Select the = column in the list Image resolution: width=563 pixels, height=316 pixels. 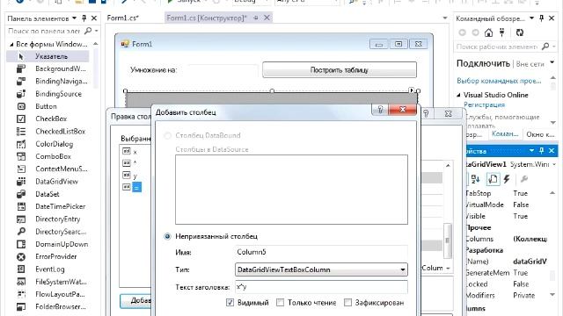tap(137, 187)
